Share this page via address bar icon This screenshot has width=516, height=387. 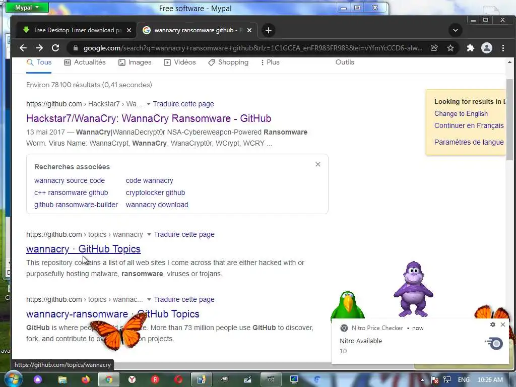point(434,48)
